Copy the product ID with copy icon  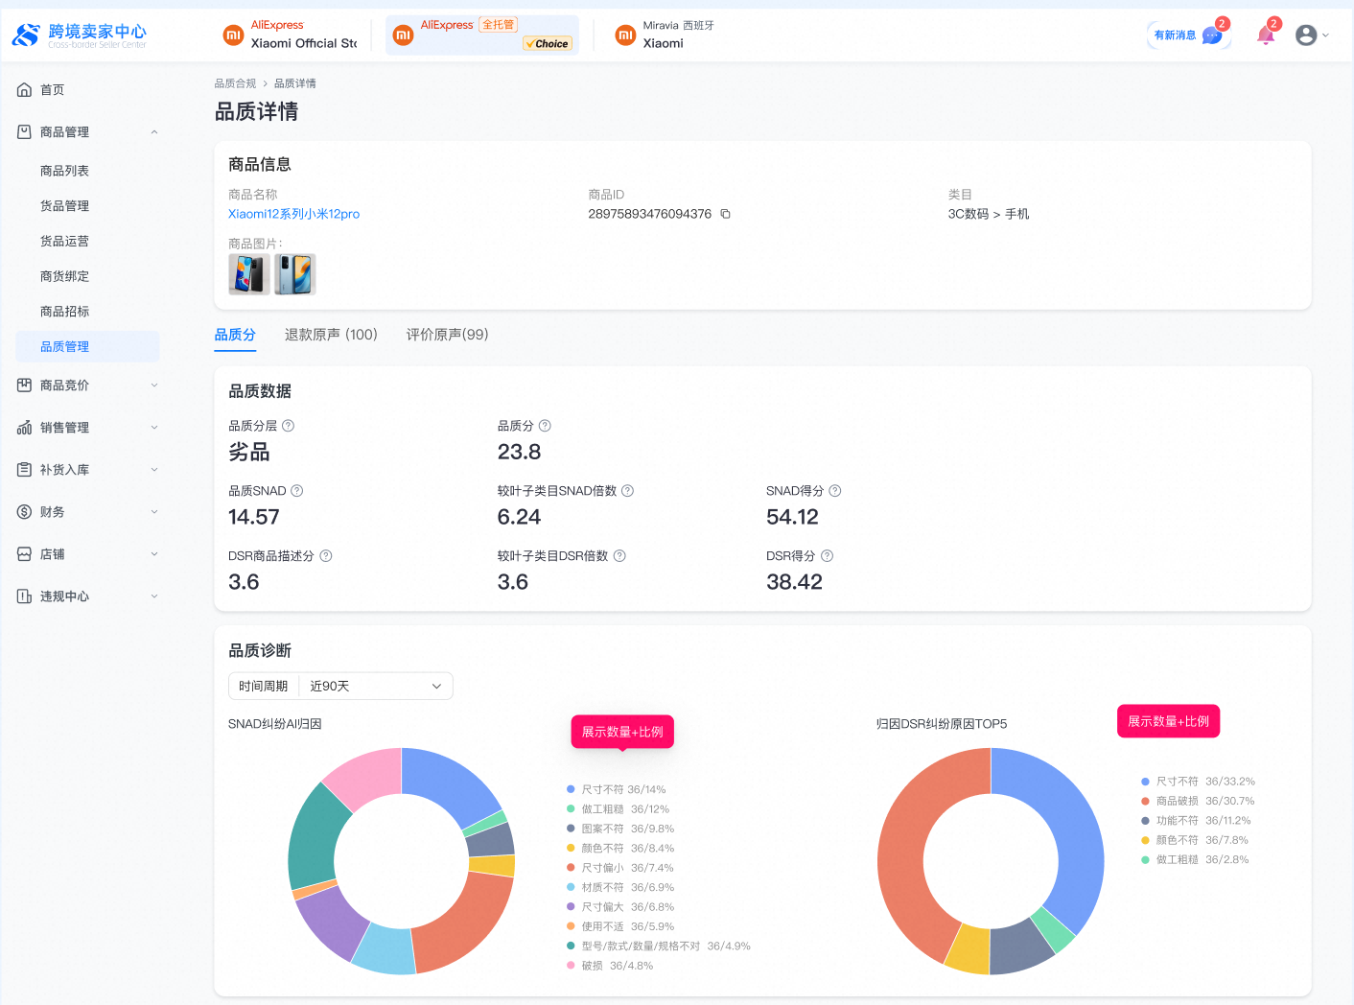[725, 214]
